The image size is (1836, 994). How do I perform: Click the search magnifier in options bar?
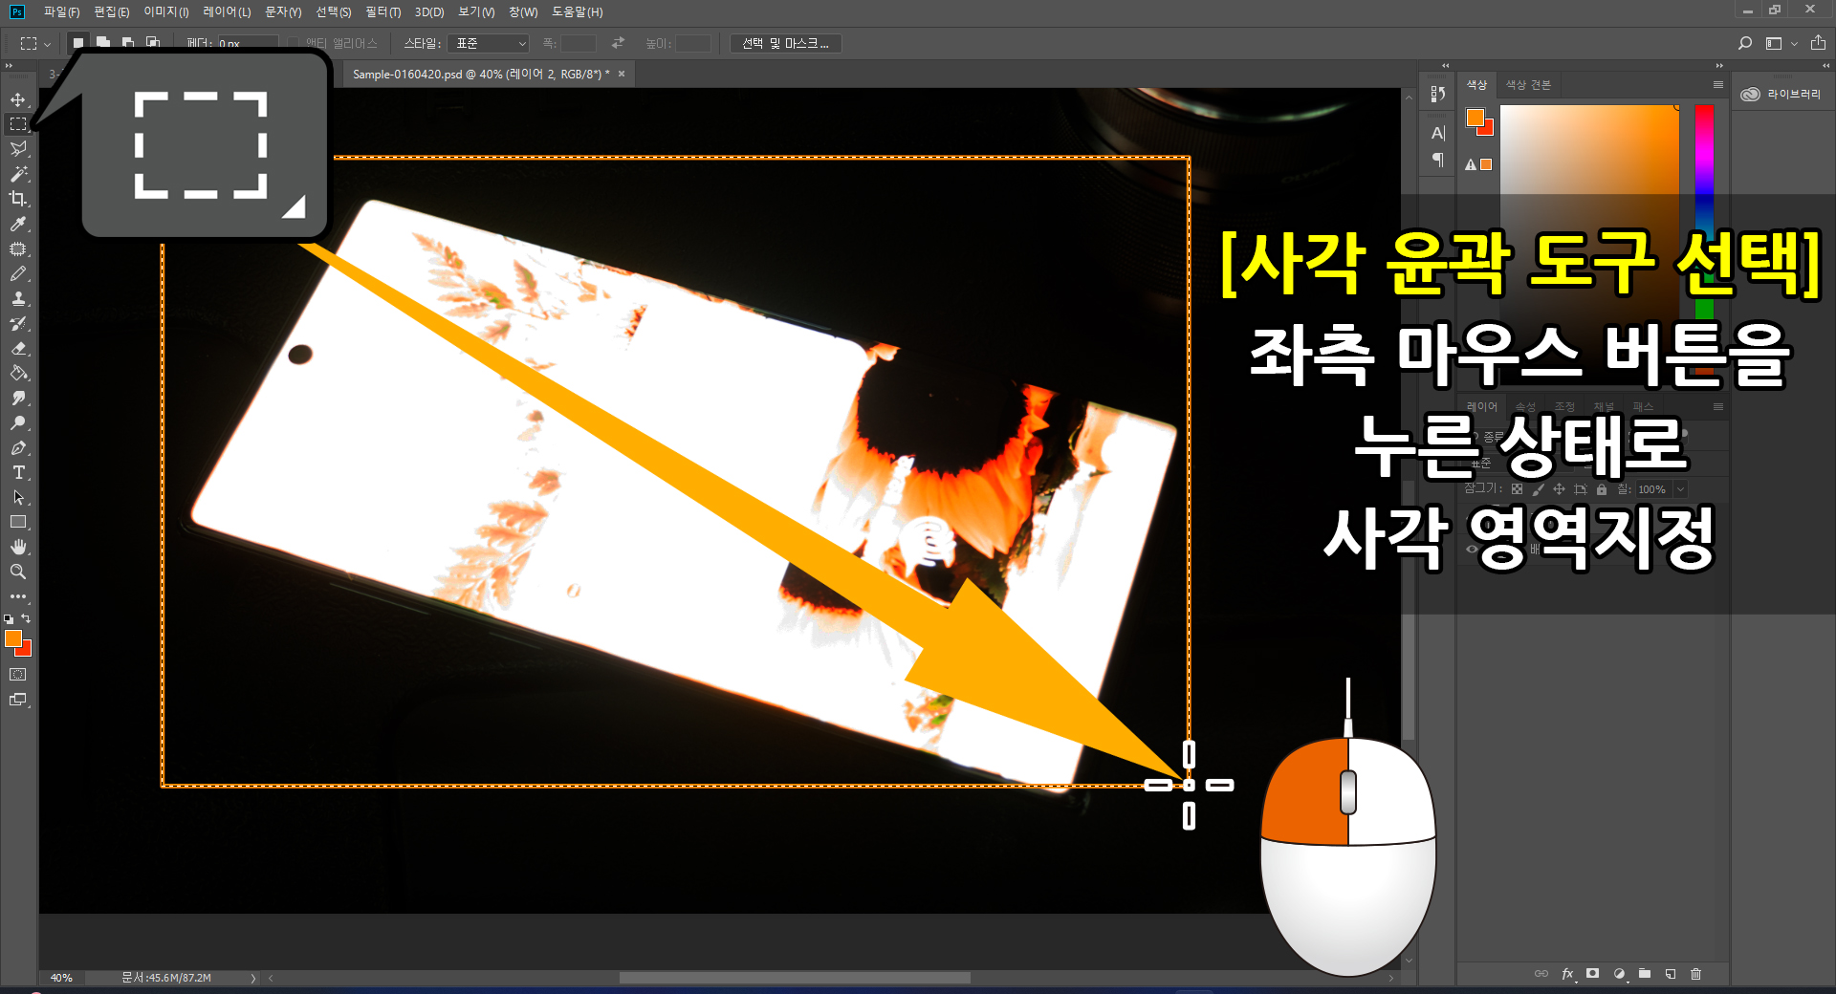1745,43
